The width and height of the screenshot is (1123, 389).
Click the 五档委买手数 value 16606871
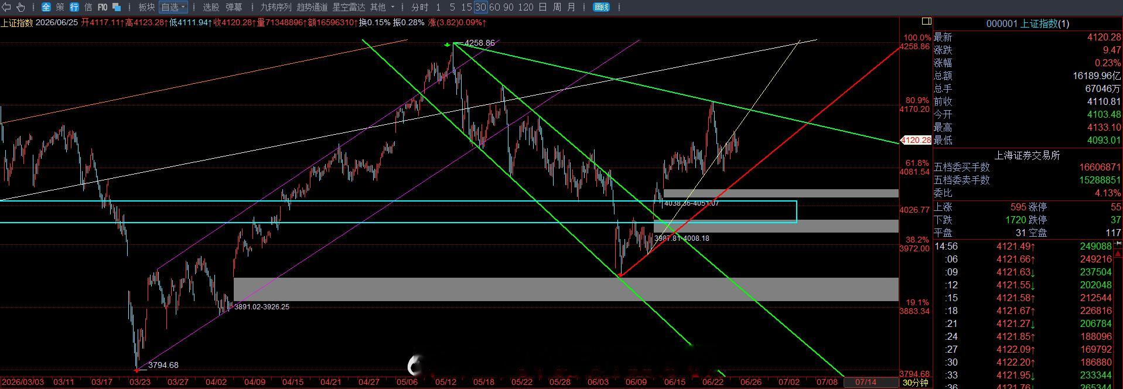[x=1100, y=167]
